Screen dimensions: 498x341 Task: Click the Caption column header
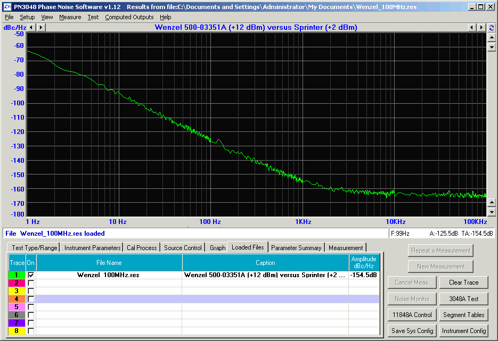click(x=265, y=263)
